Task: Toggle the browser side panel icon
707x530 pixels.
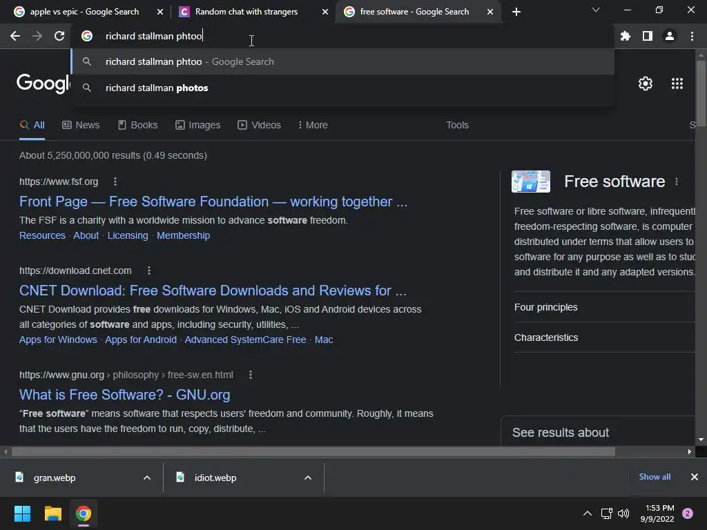Action: (648, 36)
